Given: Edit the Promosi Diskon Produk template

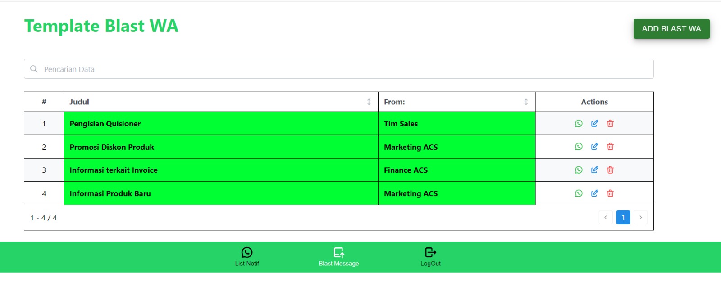Looking at the screenshot, I should [x=594, y=147].
